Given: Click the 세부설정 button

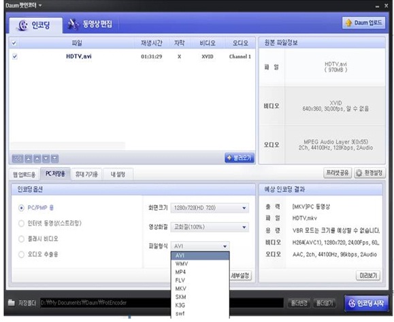Looking at the screenshot, I should pos(240,276).
